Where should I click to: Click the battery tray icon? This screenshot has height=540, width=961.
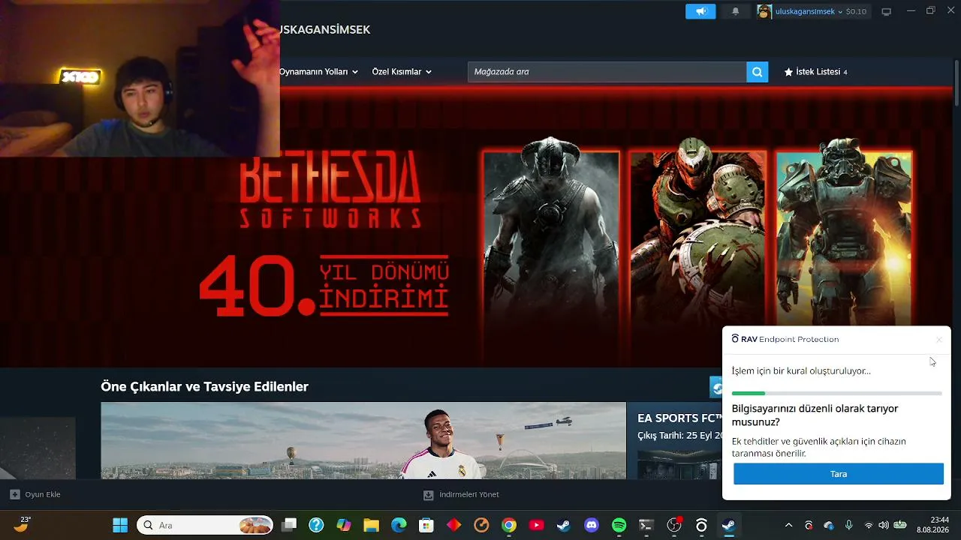[899, 525]
